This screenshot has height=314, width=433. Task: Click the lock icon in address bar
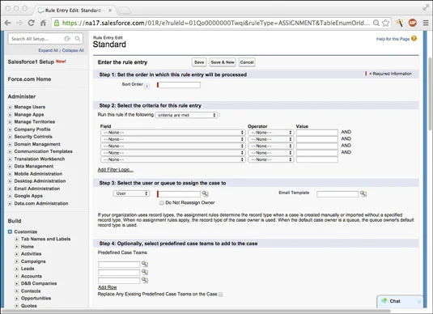[x=57, y=23]
